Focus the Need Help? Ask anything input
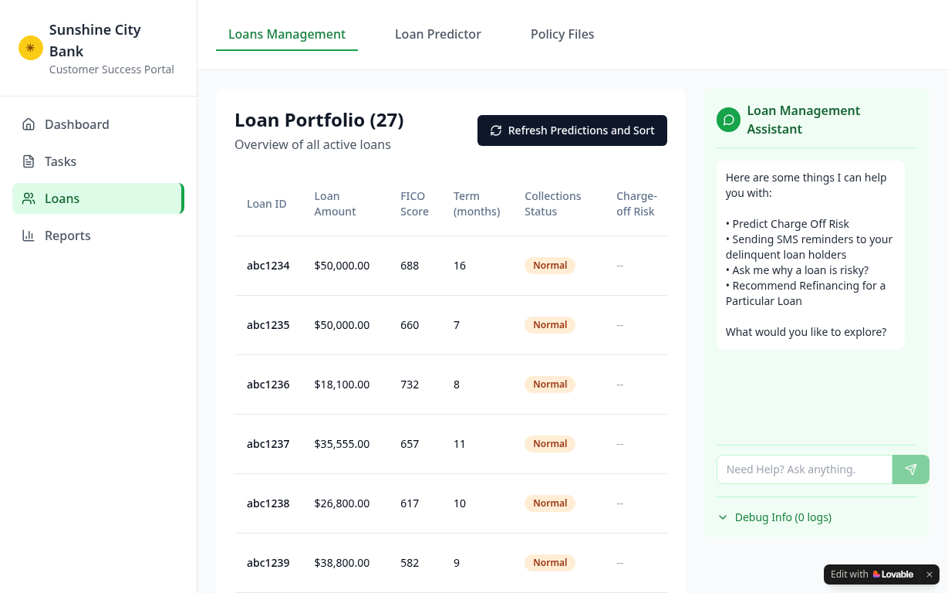Image resolution: width=948 pixels, height=593 pixels. click(805, 469)
